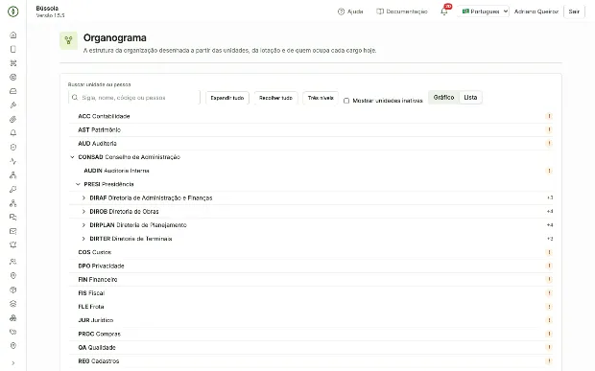Expand the sidebar with bottom chevron
Viewport: 595px width, 371px height.
tap(12, 363)
